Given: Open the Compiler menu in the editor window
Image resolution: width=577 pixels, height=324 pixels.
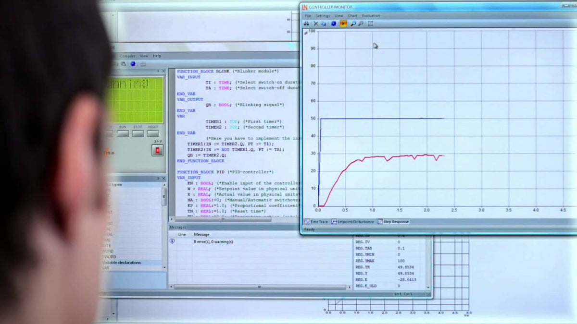Looking at the screenshot, I should pyautogui.click(x=127, y=56).
